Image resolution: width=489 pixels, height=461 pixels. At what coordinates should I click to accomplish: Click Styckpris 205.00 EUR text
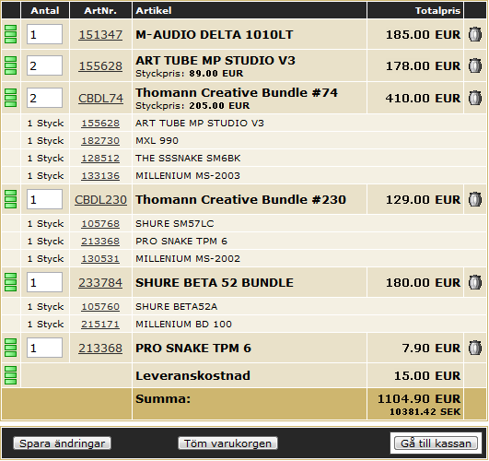pyautogui.click(x=192, y=105)
